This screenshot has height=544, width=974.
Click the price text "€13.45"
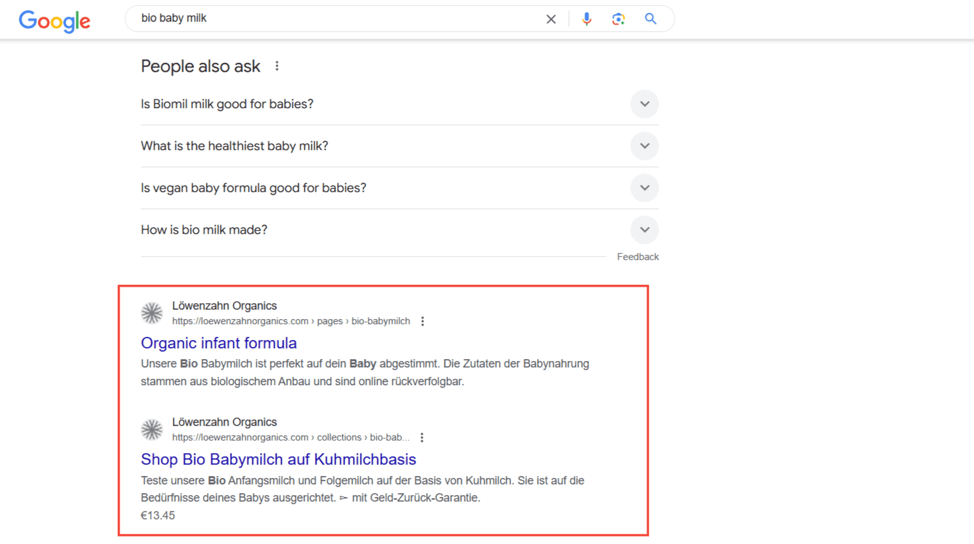(x=158, y=515)
